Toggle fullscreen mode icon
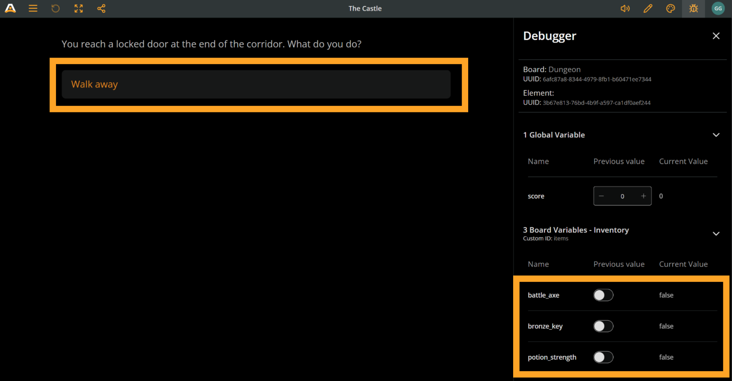 coord(79,8)
